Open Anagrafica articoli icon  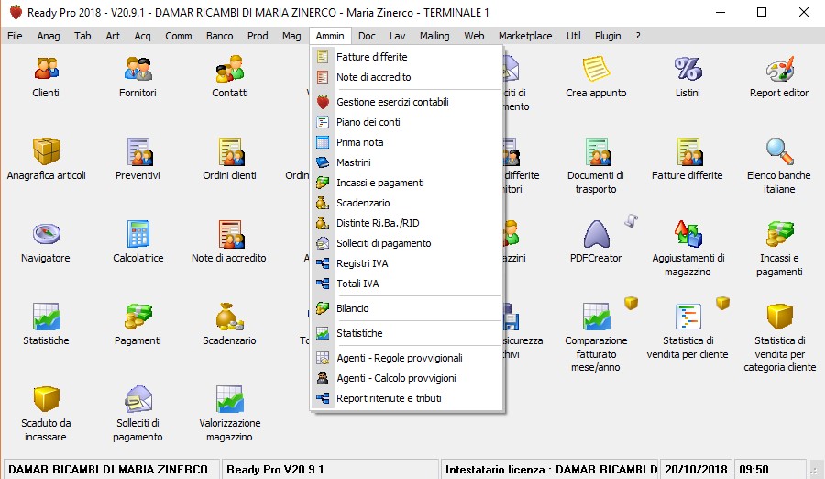click(47, 151)
